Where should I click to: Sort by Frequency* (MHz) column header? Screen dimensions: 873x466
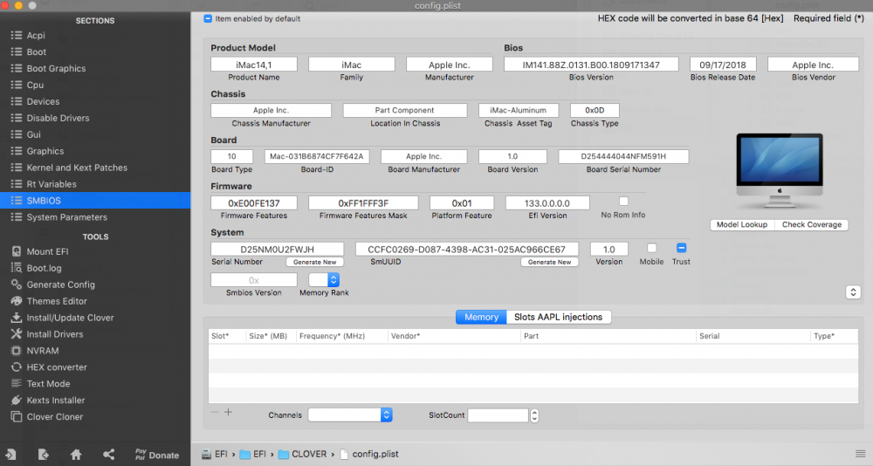coord(341,336)
